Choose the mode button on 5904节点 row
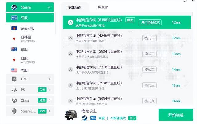Viewport: 197px width, 124px height. click(149, 54)
